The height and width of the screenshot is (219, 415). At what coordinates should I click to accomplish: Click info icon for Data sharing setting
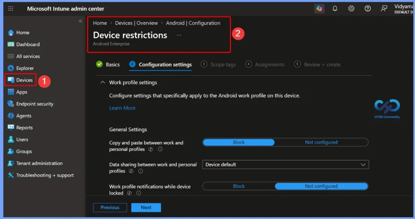pyautogui.click(x=141, y=171)
